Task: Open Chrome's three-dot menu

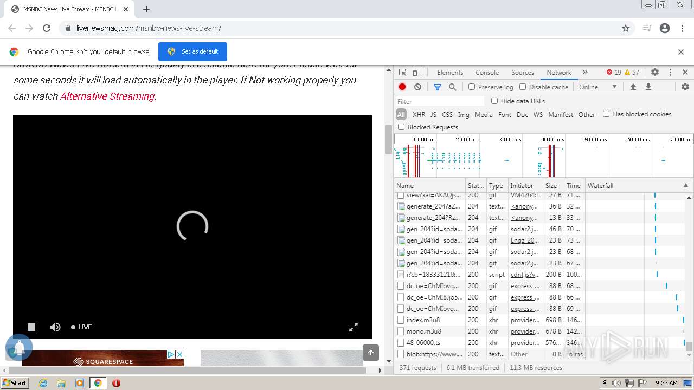Action: tap(682, 28)
